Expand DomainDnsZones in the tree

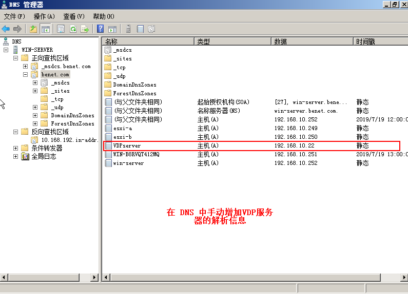[x=35, y=115]
